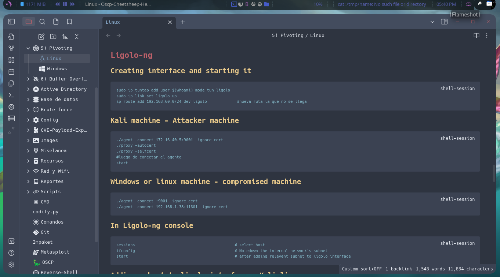Open the canvas grid ribbon icon
This screenshot has width=500, height=277.
tap(11, 60)
